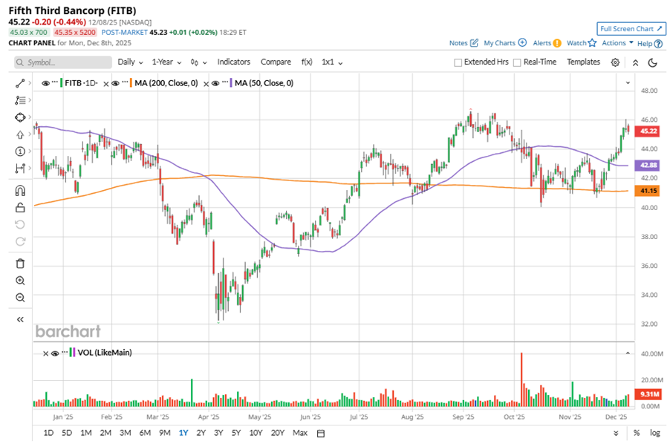Screen dimensions: 670x444
Task: Open Full Screen Chart
Action: click(x=631, y=29)
